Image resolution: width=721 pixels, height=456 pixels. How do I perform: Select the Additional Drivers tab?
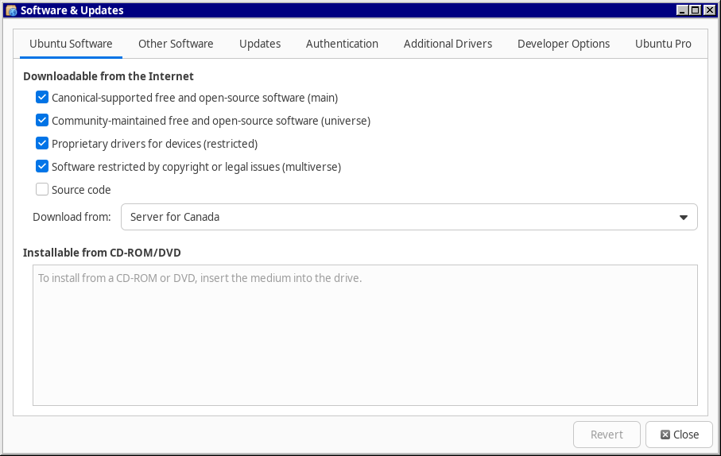pos(448,44)
